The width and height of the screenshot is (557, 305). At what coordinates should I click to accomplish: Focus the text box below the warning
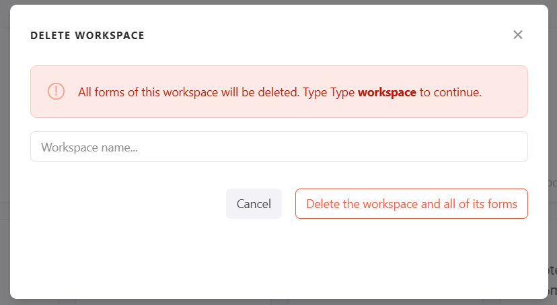coord(278,147)
